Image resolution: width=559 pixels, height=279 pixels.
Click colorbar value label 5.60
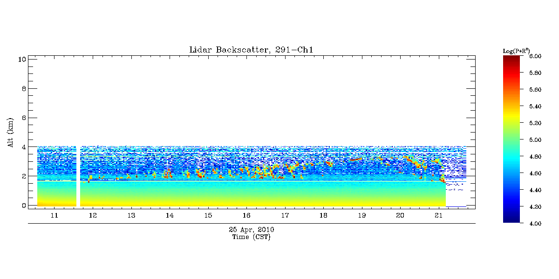535,90
